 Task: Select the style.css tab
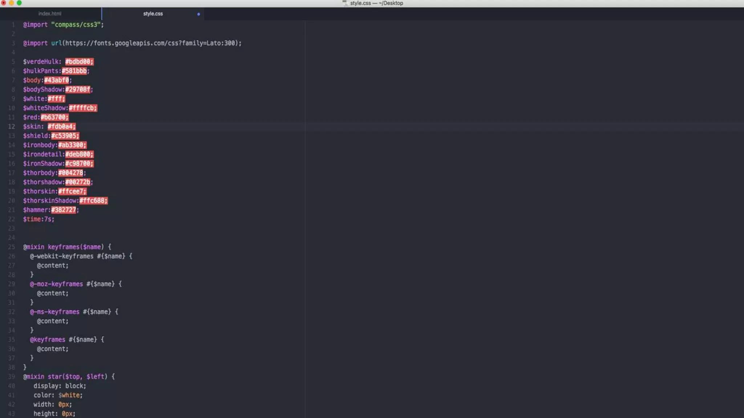153,13
